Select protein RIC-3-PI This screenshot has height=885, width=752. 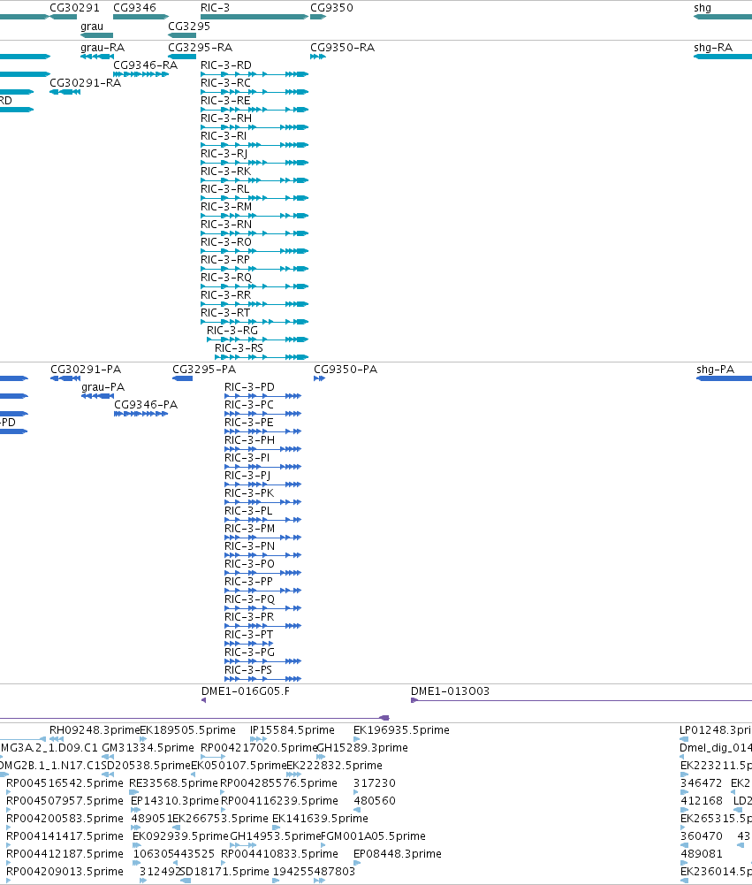tap(262, 467)
